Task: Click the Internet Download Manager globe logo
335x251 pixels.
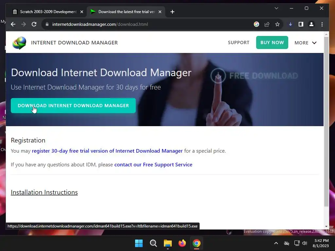Action: coord(19,43)
